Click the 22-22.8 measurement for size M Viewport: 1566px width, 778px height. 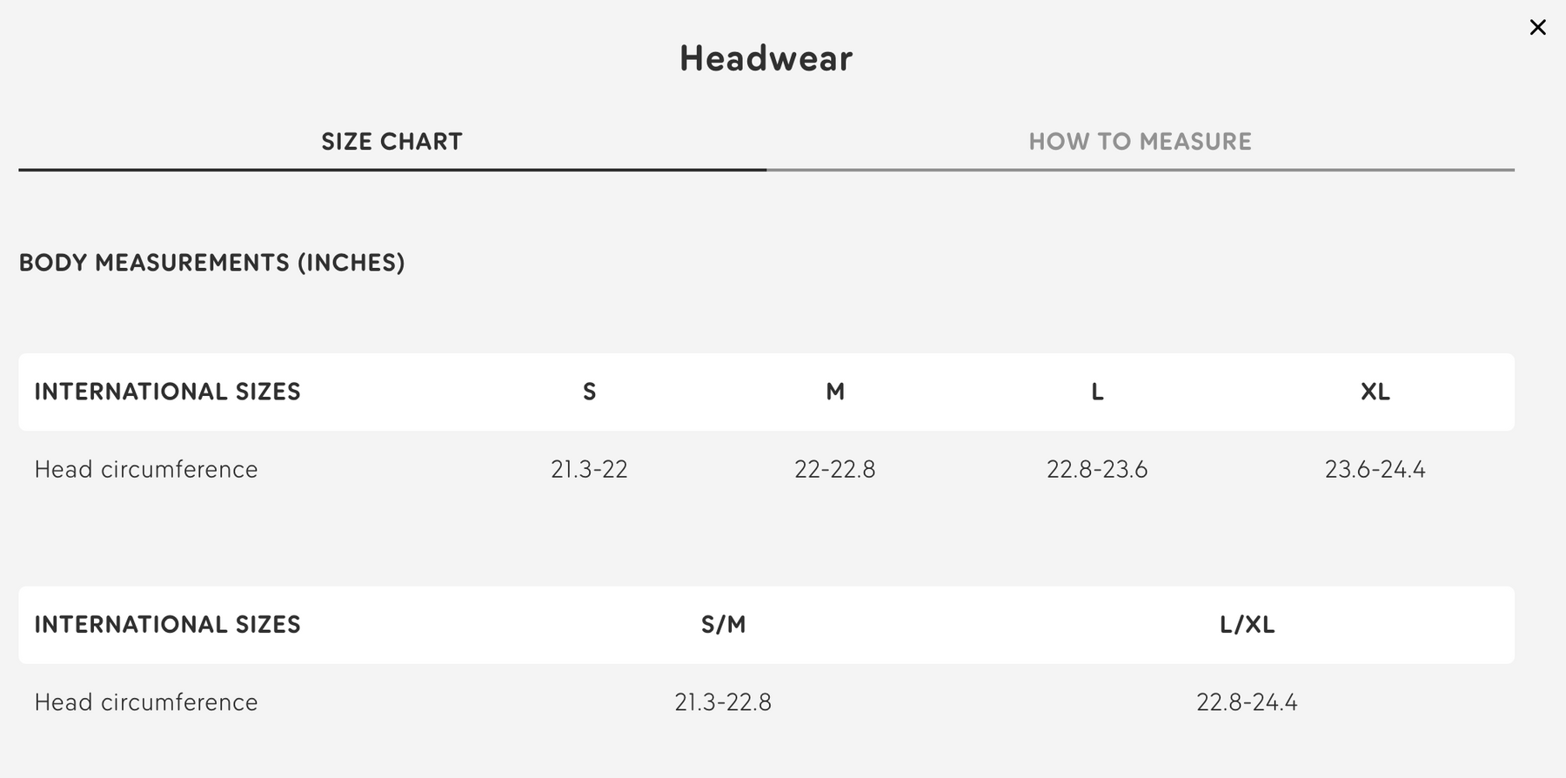[x=834, y=470]
